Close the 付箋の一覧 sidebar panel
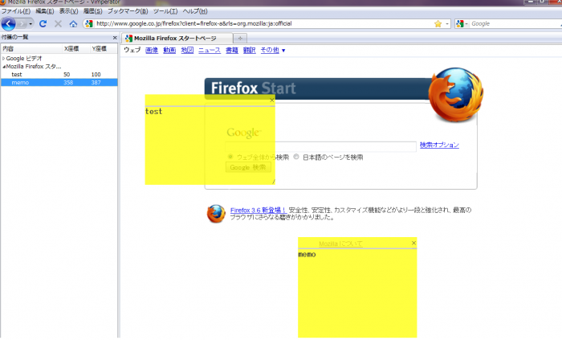This screenshot has height=340, width=562. (x=115, y=38)
